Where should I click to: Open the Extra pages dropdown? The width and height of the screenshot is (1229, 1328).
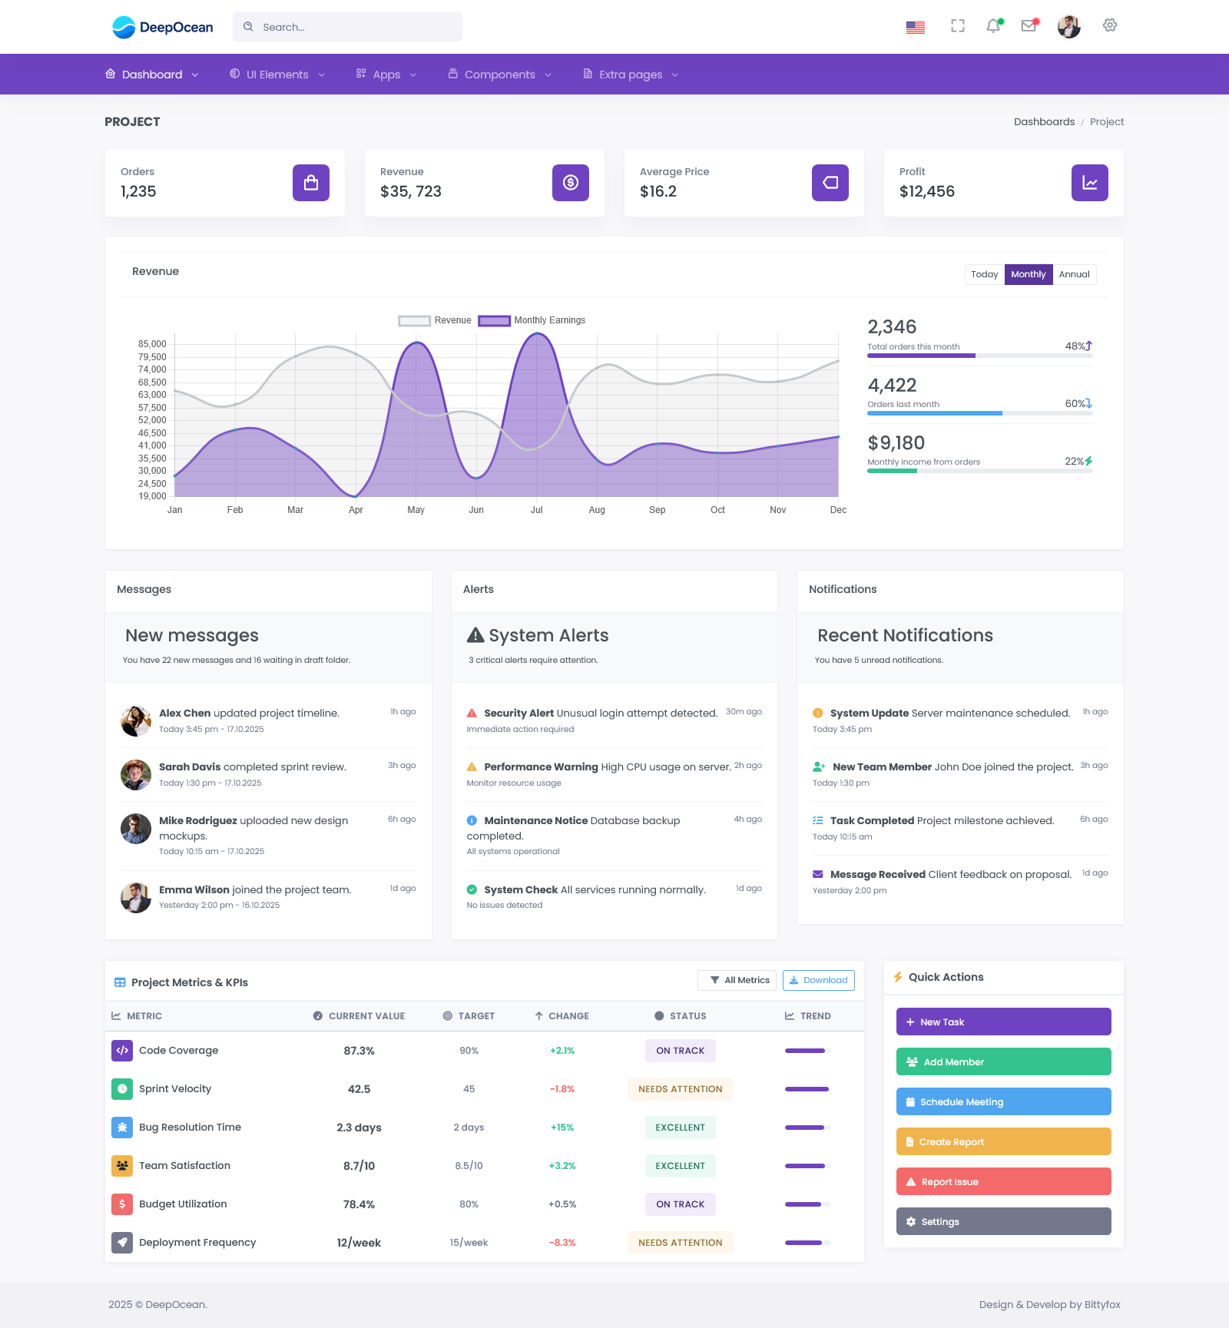tap(629, 74)
